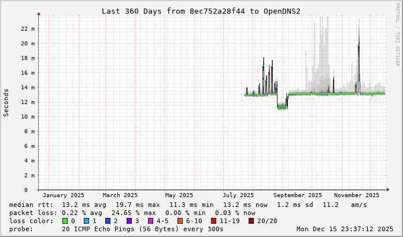Select the dark blue swatch for loss 2

[x=108, y=221]
